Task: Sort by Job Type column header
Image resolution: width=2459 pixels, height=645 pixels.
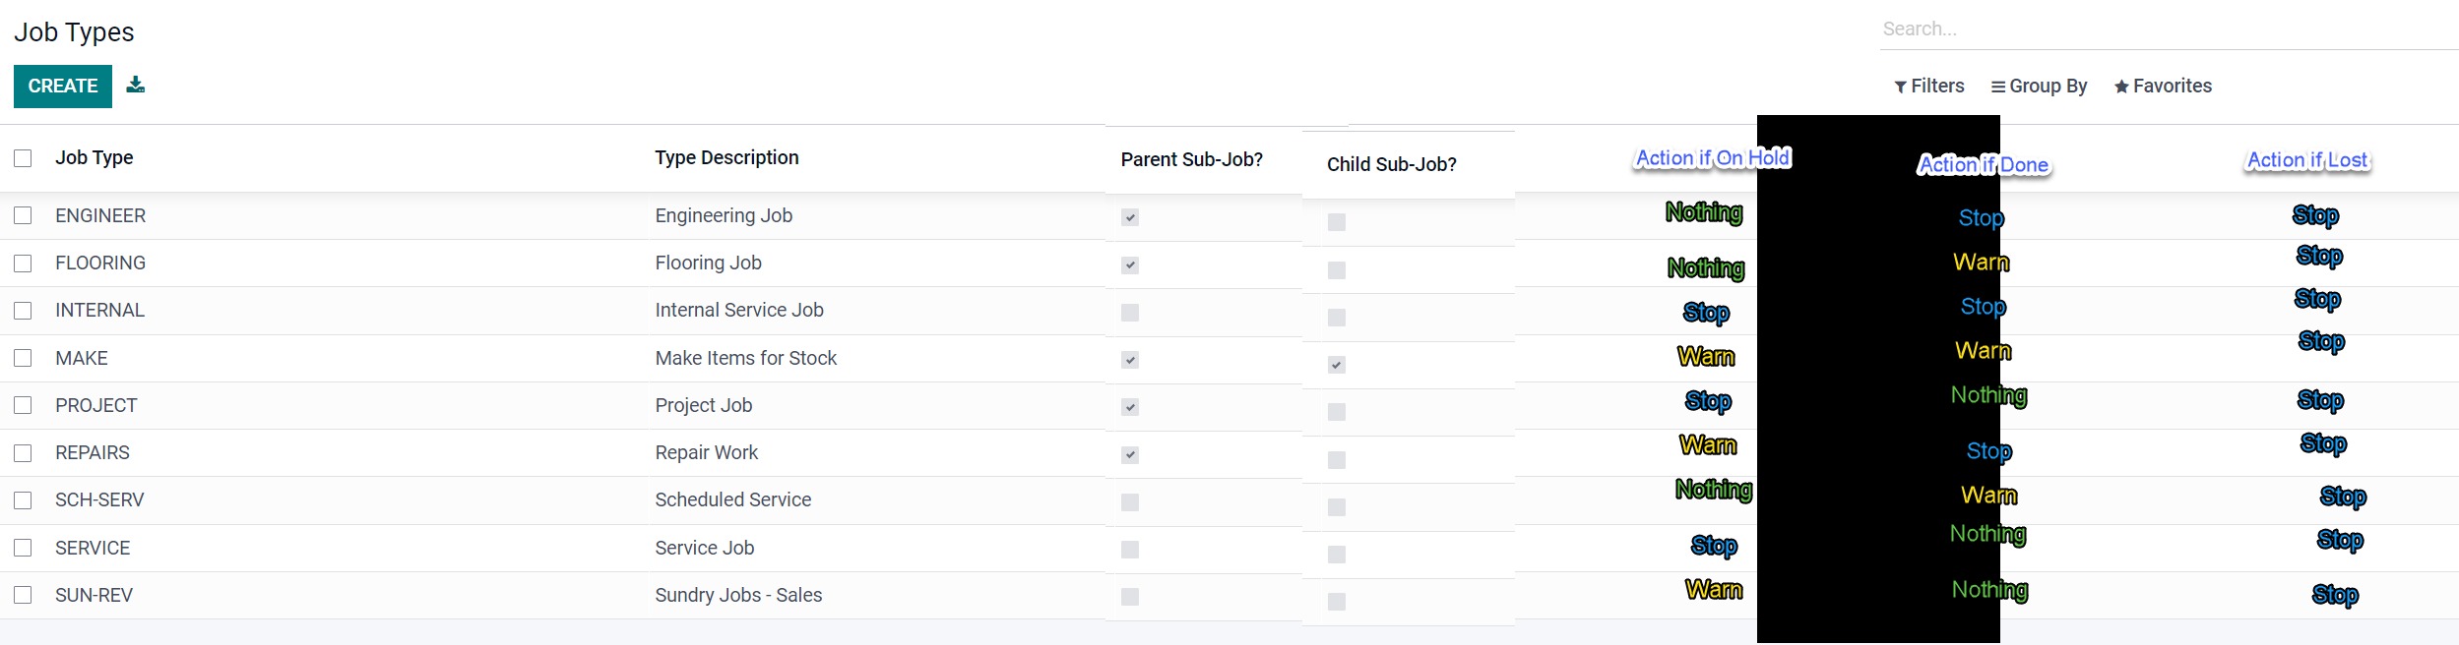Action: 95,158
